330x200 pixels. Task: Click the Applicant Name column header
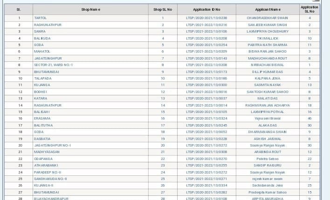click(268, 9)
